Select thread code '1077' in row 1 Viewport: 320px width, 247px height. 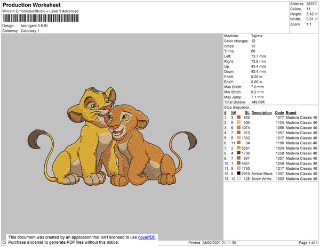[x=280, y=118]
